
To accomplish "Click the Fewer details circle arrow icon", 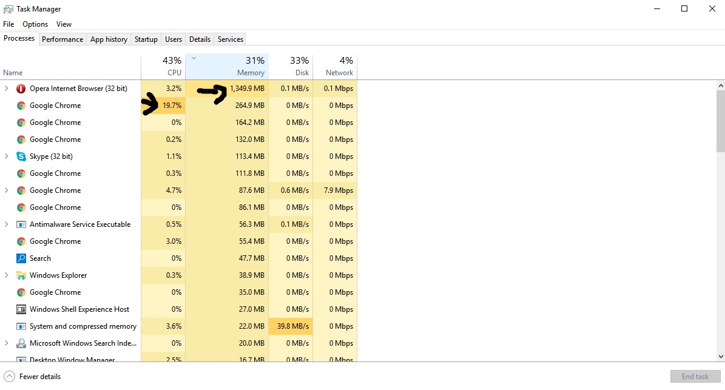I will (x=9, y=377).
